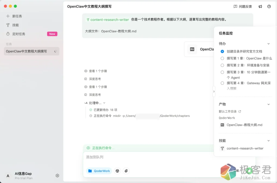Click the 问题反馈 feedback link
The image size is (277, 183).
point(243,6)
